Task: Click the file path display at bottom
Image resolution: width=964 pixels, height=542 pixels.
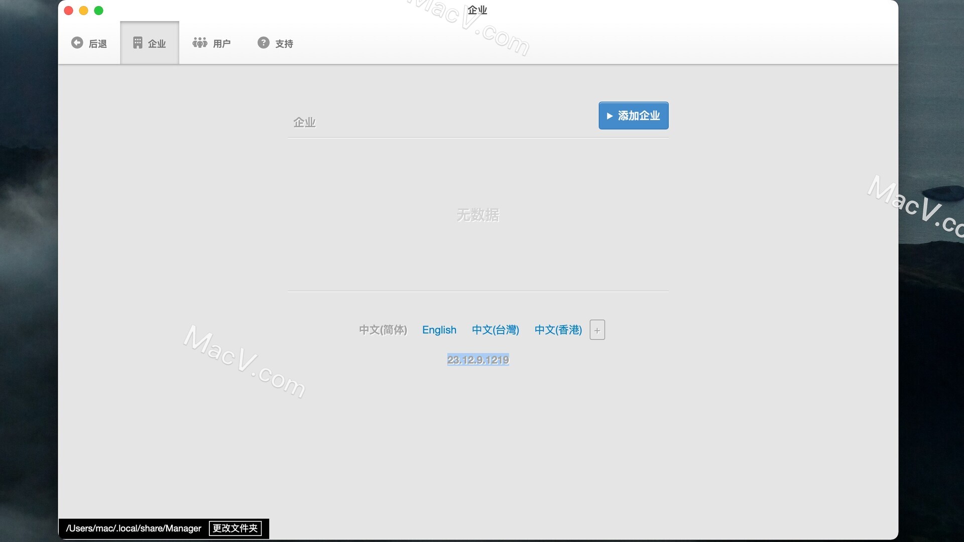Action: pyautogui.click(x=133, y=527)
